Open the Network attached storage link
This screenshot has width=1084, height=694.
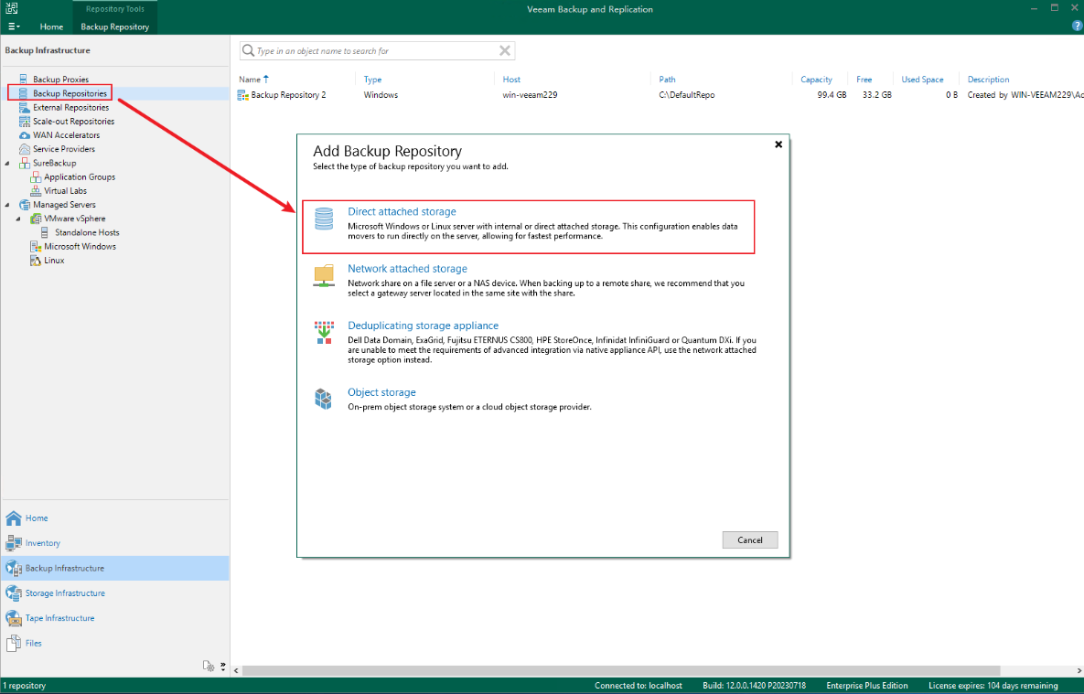click(407, 269)
